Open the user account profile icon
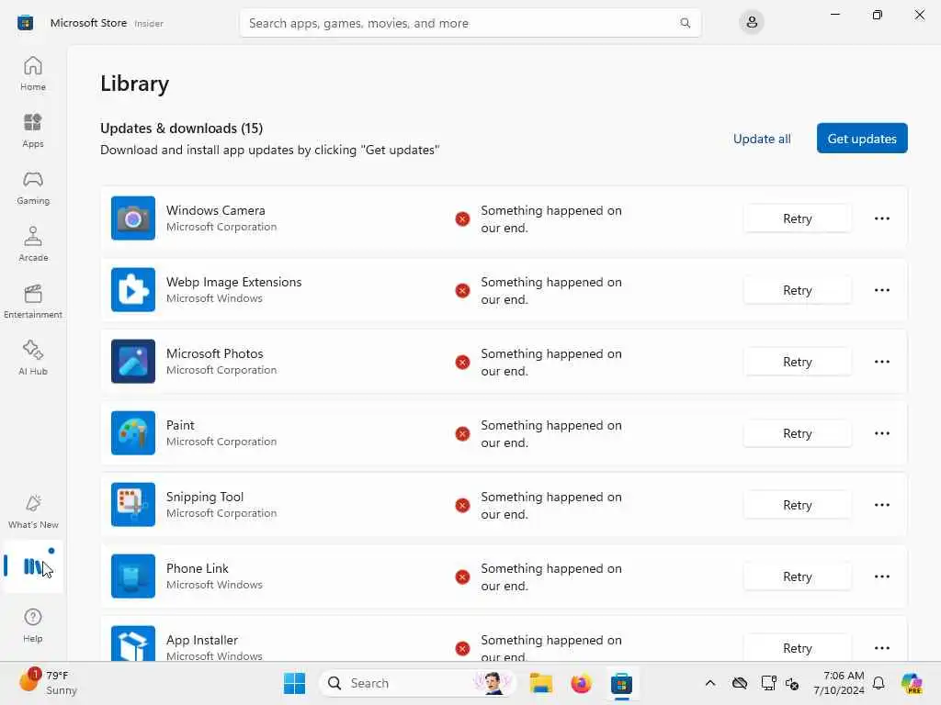Image resolution: width=941 pixels, height=705 pixels. tap(752, 23)
